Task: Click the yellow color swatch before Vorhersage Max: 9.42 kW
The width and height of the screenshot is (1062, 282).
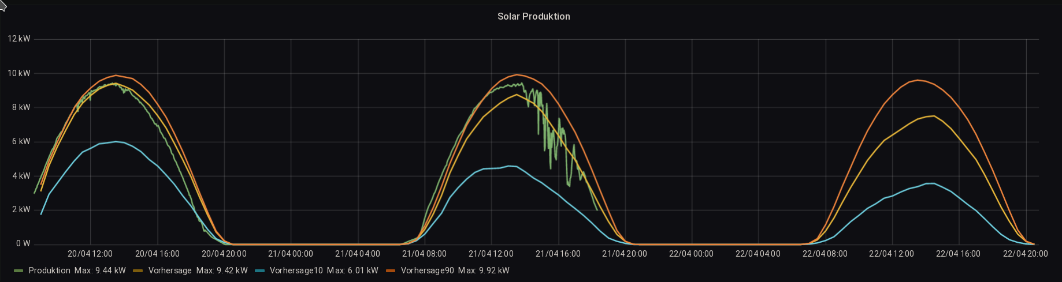Action: click(138, 270)
